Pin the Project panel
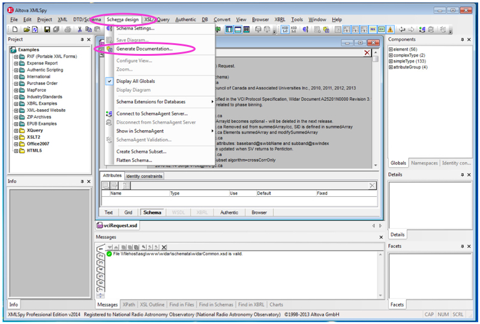 coord(82,40)
